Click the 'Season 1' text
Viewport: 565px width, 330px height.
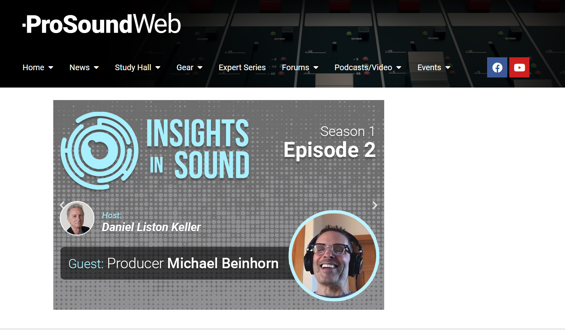click(348, 131)
